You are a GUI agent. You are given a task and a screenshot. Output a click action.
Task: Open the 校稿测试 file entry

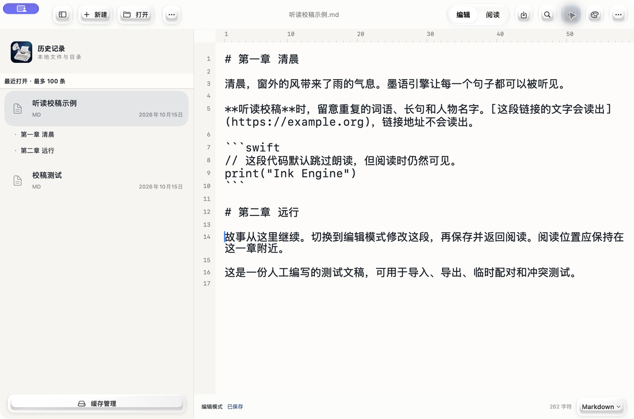97,180
